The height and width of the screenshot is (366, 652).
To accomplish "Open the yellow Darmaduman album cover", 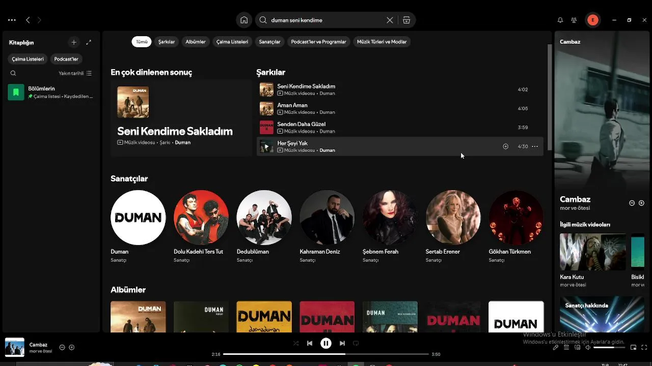I will click(x=264, y=317).
